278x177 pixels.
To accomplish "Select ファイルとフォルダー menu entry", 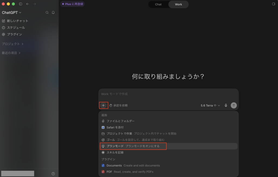I will pos(168,121).
